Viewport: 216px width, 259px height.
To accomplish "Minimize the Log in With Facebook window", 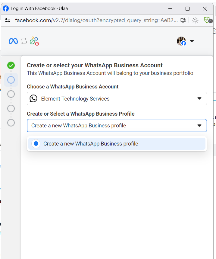I will [170, 8].
